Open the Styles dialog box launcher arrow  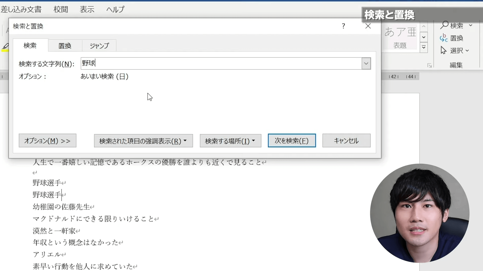pos(430,65)
